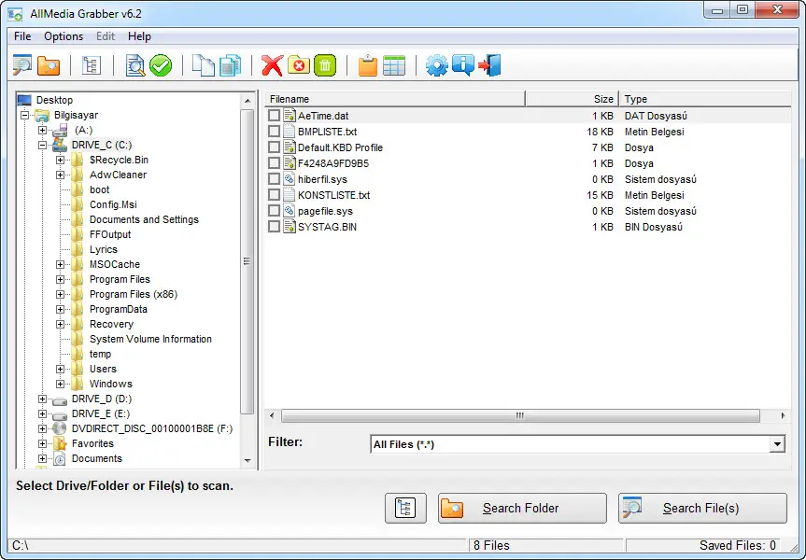The width and height of the screenshot is (806, 560).
Task: Sort by the Filename column header
Action: pyautogui.click(x=395, y=99)
